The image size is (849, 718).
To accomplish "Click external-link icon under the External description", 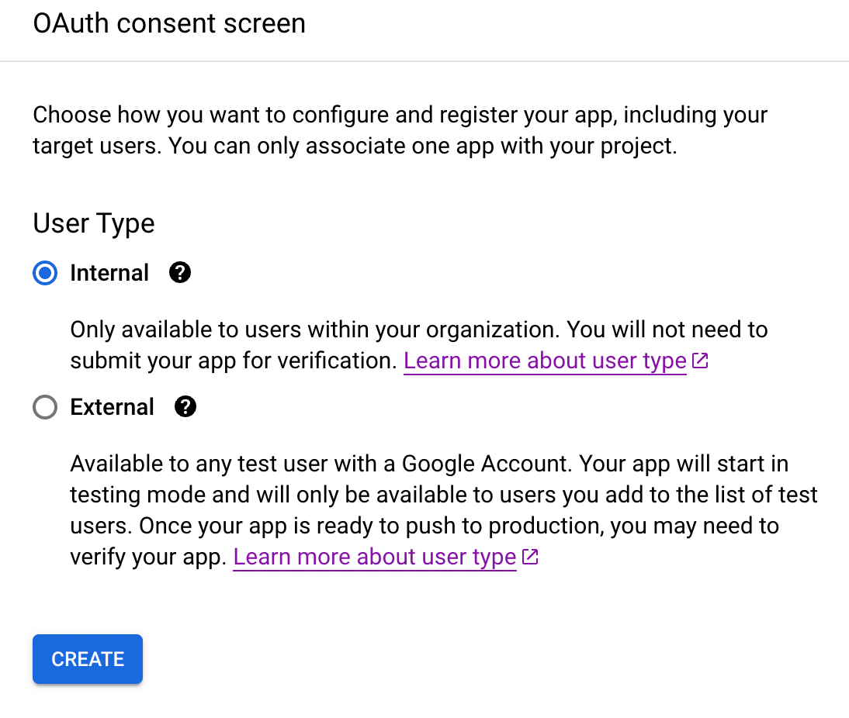I will click(x=530, y=557).
